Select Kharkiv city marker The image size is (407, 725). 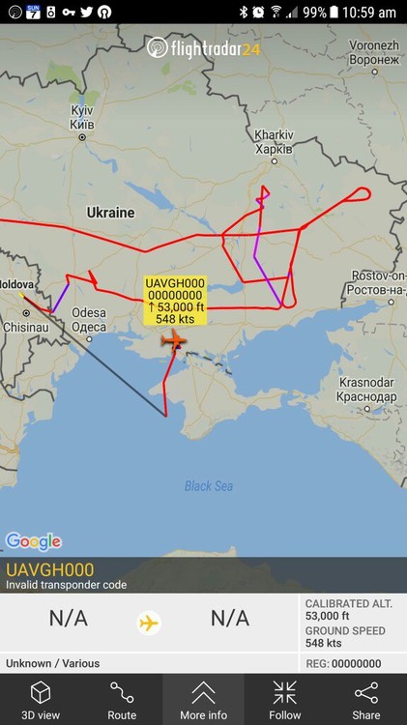tap(275, 161)
